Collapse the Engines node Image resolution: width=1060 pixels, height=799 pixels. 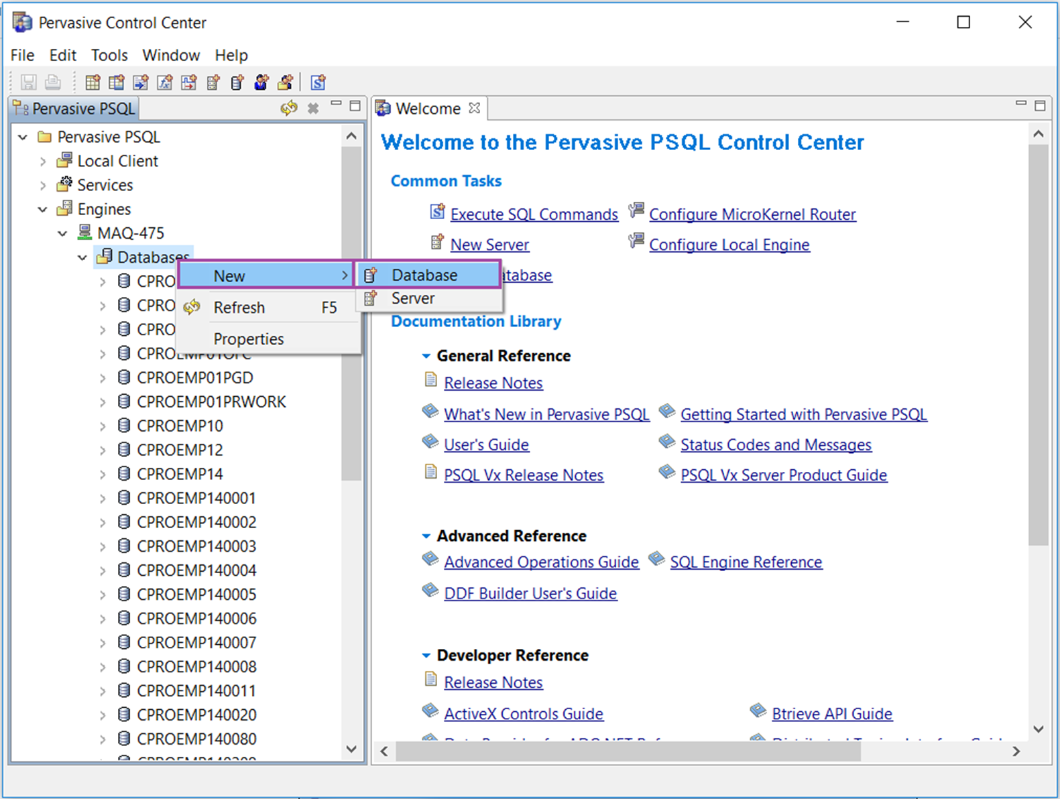(43, 210)
